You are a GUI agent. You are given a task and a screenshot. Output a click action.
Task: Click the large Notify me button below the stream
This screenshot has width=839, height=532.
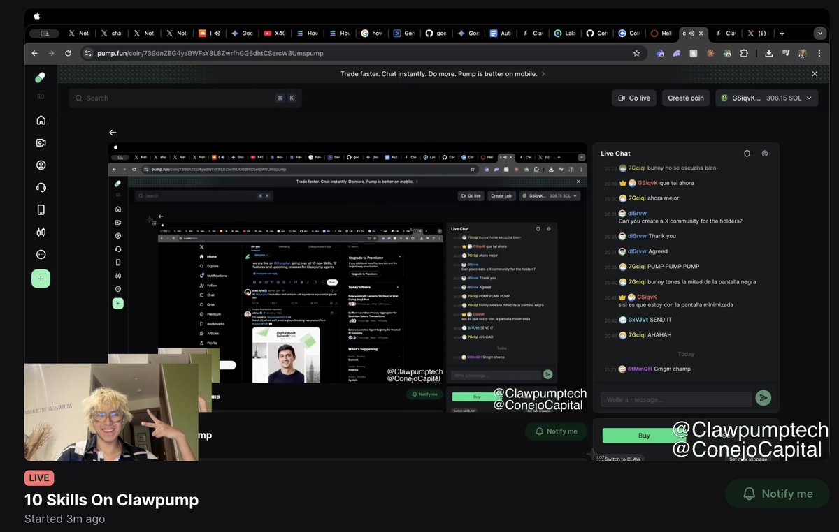(x=778, y=494)
